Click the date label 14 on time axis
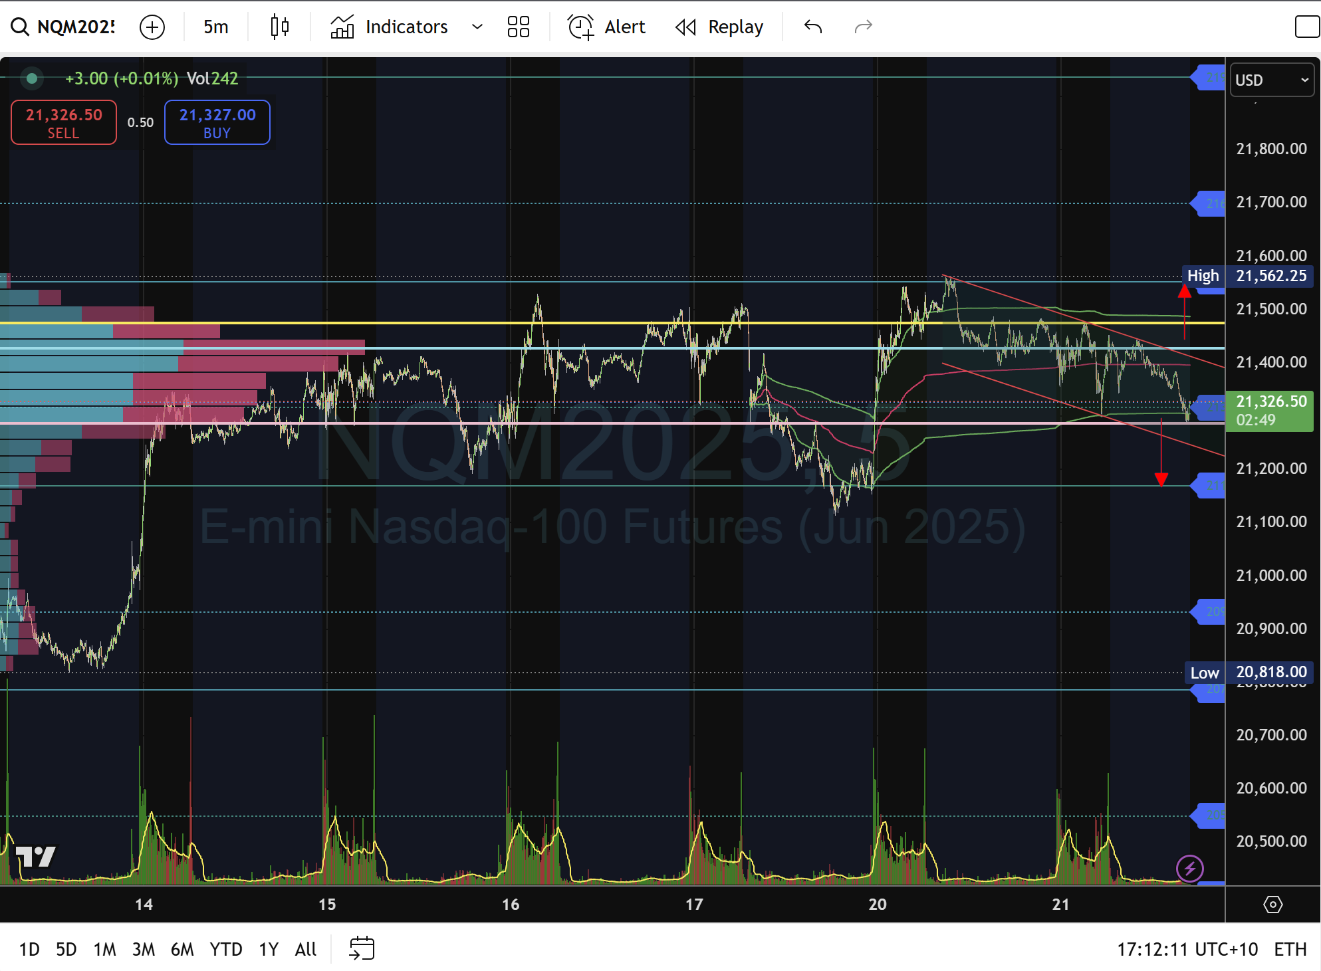 (x=144, y=905)
